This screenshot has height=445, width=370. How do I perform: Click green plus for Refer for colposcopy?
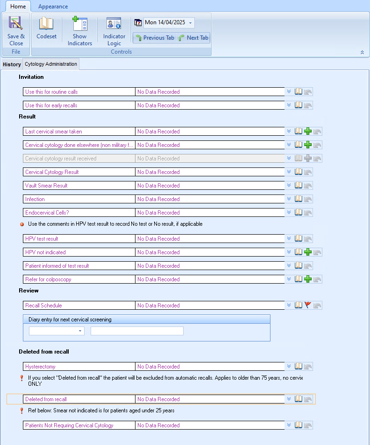click(308, 279)
